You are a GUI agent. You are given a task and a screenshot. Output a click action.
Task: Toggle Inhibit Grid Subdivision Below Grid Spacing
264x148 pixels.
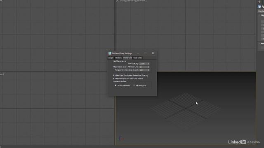(x=113, y=75)
